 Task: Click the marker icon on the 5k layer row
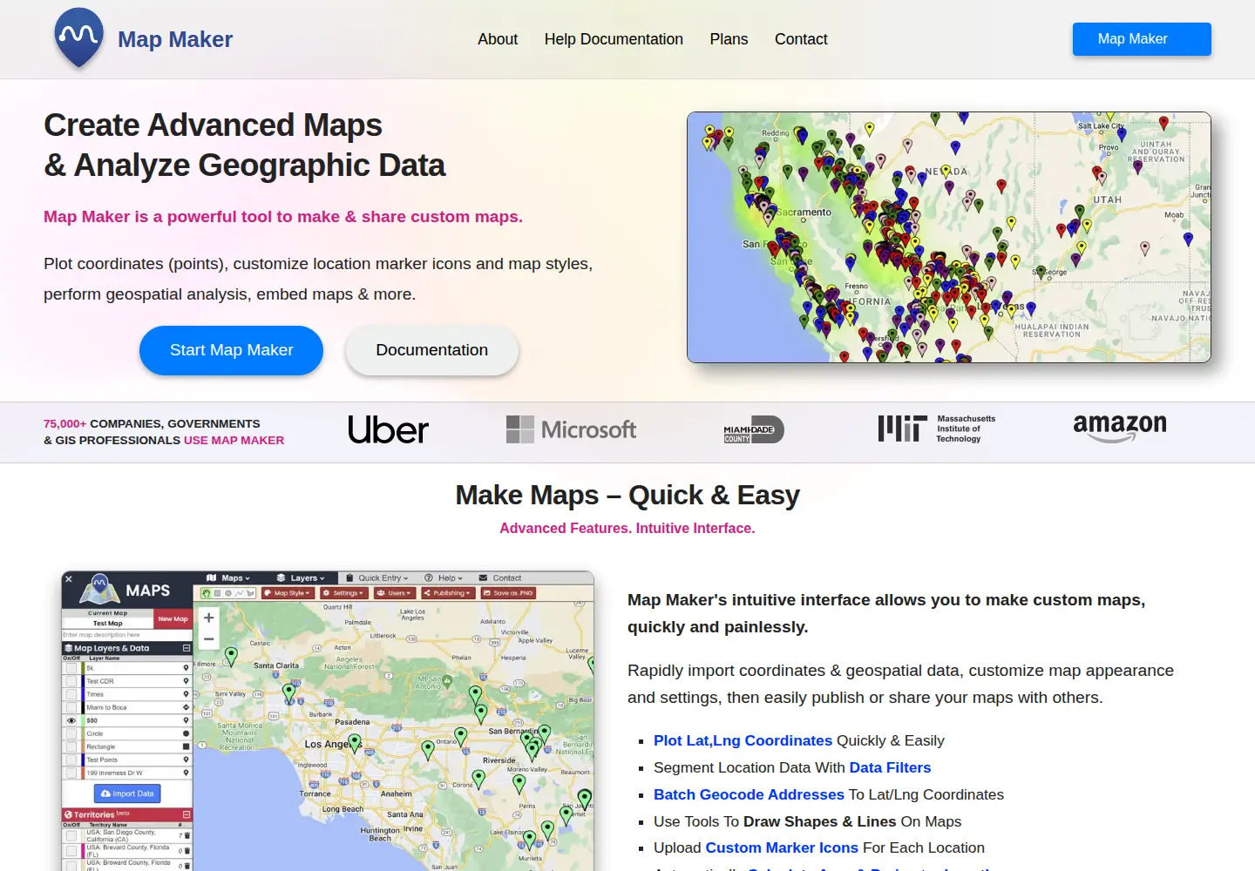click(x=186, y=668)
